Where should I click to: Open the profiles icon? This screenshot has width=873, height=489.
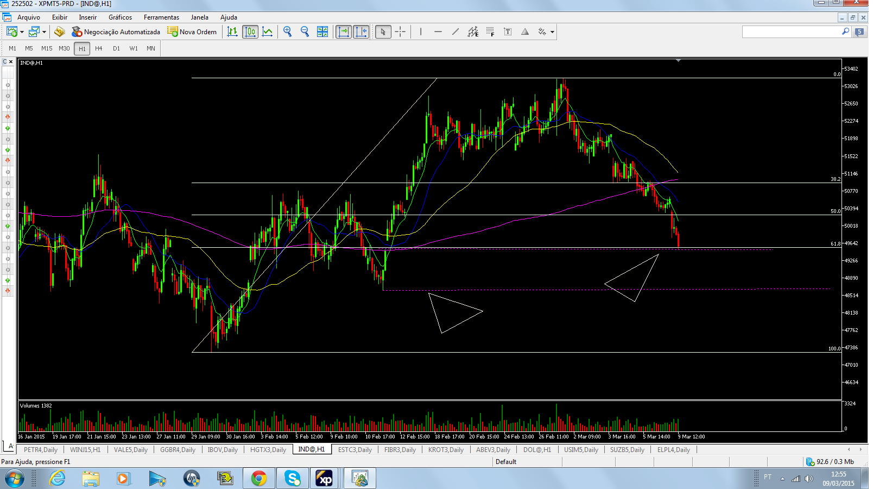pos(34,32)
